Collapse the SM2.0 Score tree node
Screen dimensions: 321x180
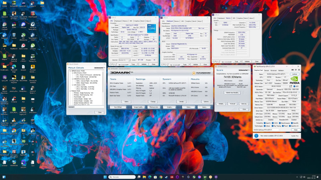pos(73,73)
